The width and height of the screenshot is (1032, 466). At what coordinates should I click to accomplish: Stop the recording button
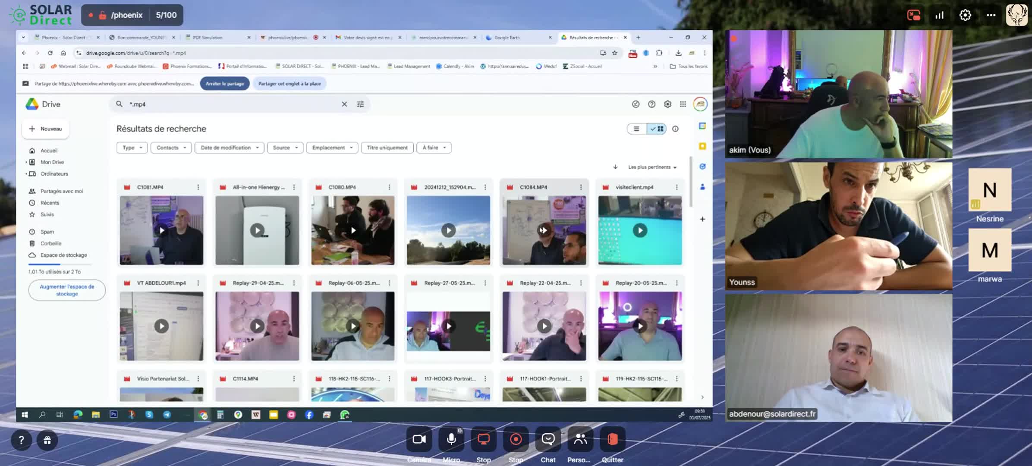pyautogui.click(x=516, y=439)
